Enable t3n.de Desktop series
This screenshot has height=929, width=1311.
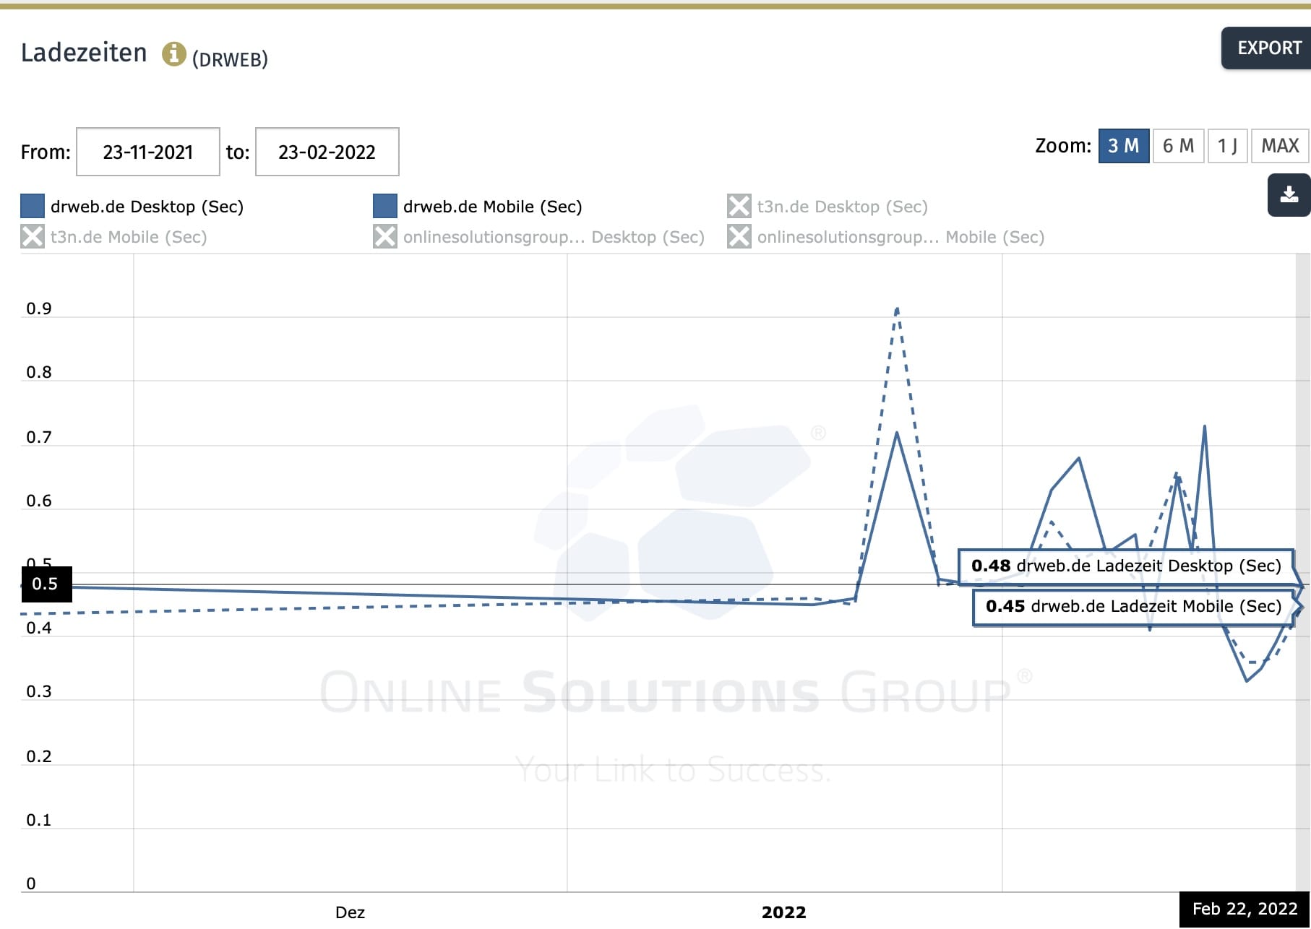739,206
